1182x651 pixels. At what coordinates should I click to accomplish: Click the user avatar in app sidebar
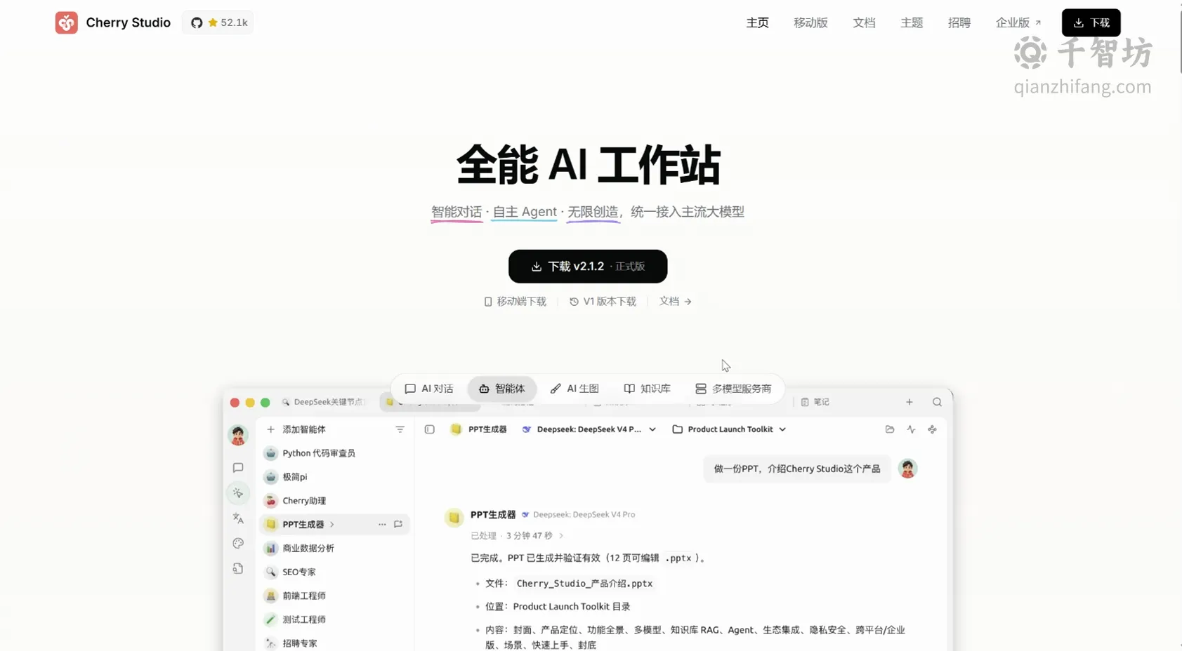click(x=238, y=435)
